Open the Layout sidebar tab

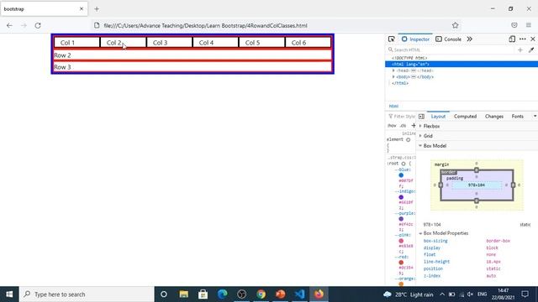coord(438,117)
